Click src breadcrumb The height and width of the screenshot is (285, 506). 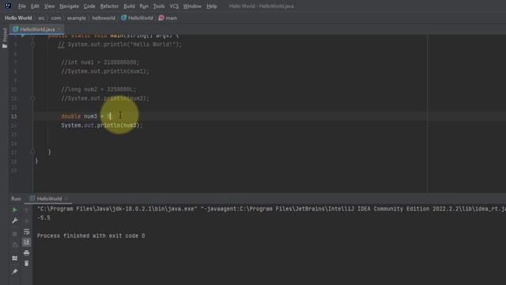[x=41, y=18]
